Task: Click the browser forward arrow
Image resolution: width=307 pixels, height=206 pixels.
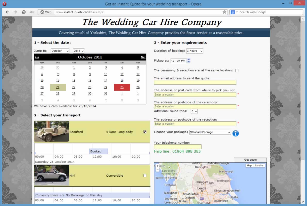Action: (15, 12)
